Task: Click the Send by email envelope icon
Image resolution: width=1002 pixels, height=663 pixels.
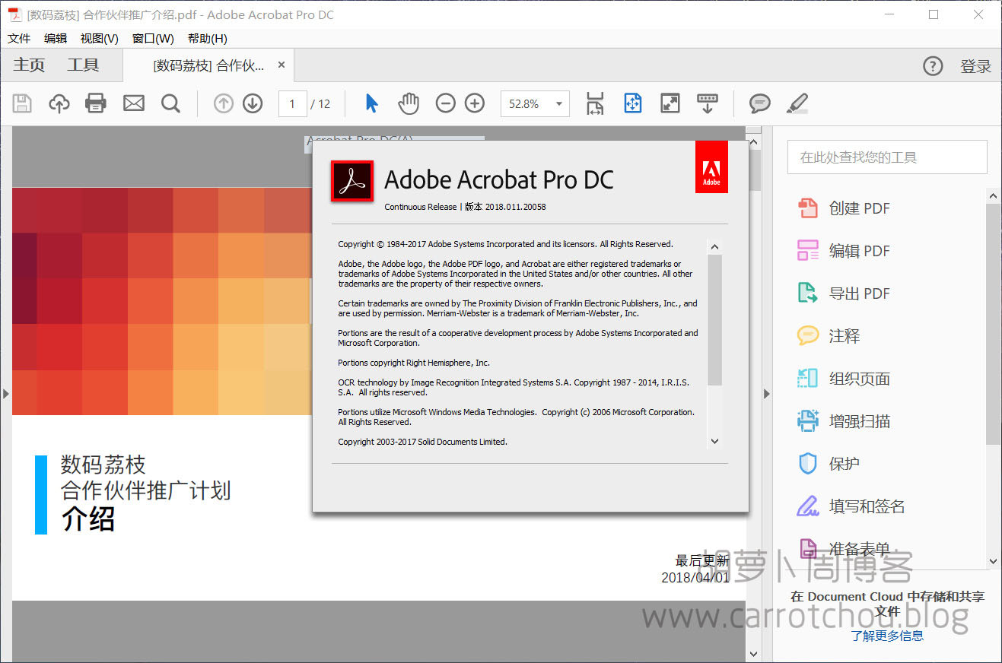Action: (x=134, y=103)
